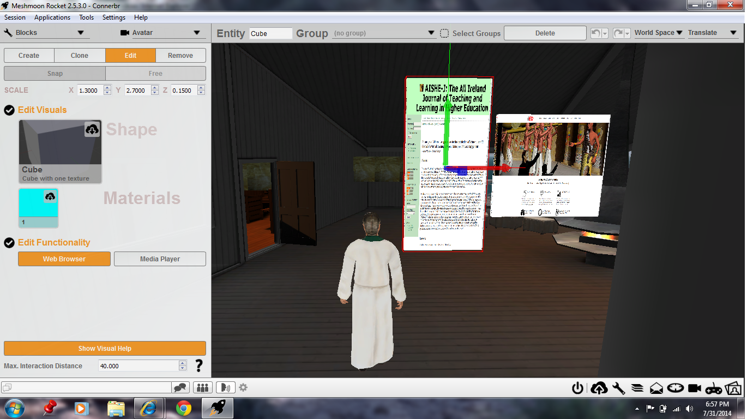
Task: Toggle the Edit Visuals check section
Action: (9, 110)
